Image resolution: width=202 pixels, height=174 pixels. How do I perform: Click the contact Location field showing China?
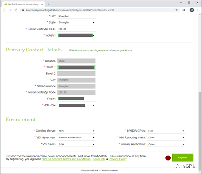pos(76,61)
